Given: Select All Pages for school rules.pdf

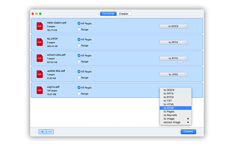Looking at the screenshot, I should pyautogui.click(x=79, y=55).
